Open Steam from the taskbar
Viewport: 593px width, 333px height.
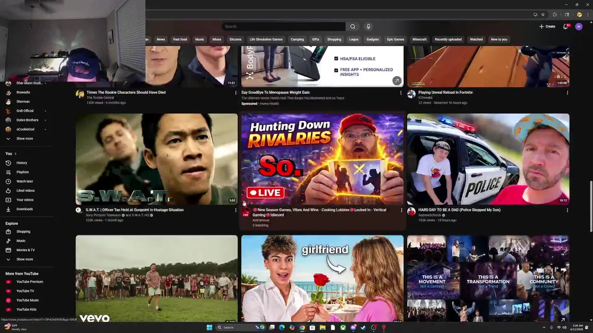(x=363, y=327)
